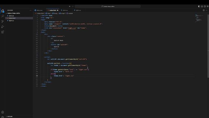The image size is (209, 118).
Task: Open the editor More Actions ellipsis
Action: (207, 10)
